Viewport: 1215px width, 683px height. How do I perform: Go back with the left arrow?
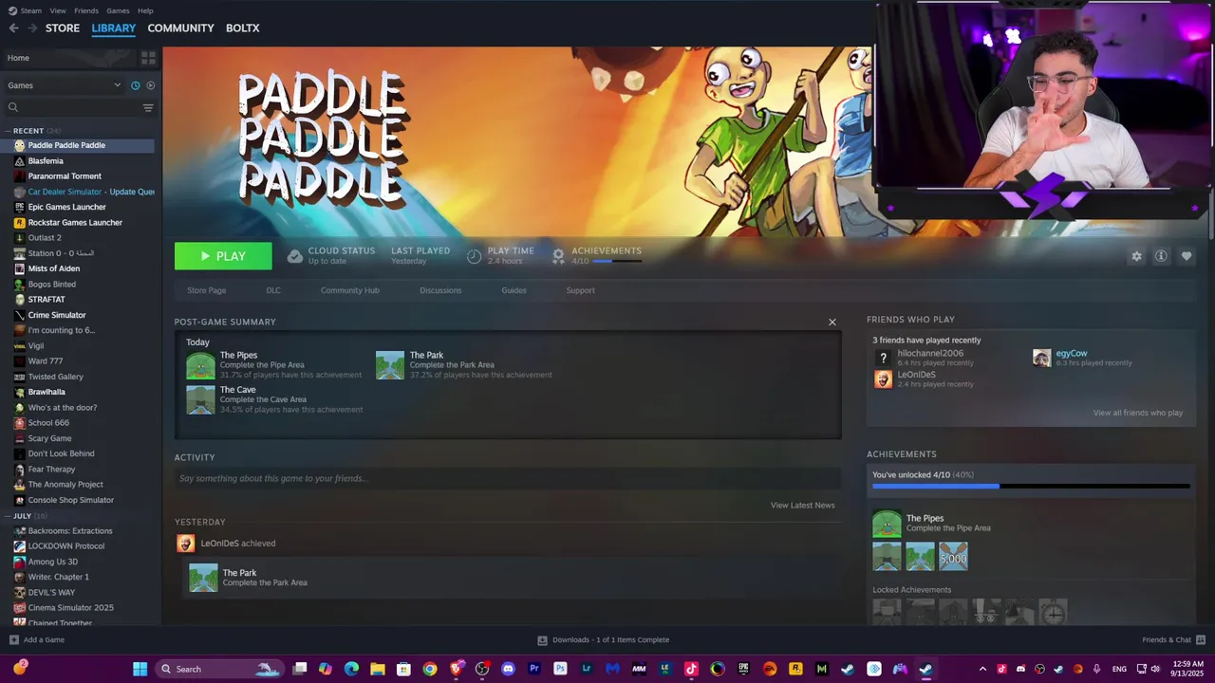click(x=13, y=28)
